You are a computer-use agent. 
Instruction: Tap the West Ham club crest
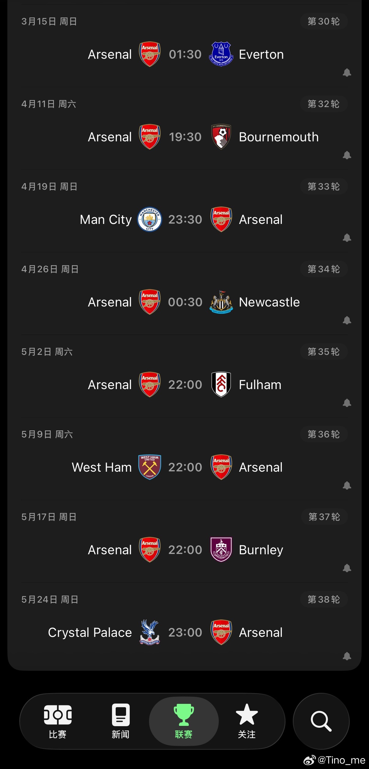coord(150,467)
